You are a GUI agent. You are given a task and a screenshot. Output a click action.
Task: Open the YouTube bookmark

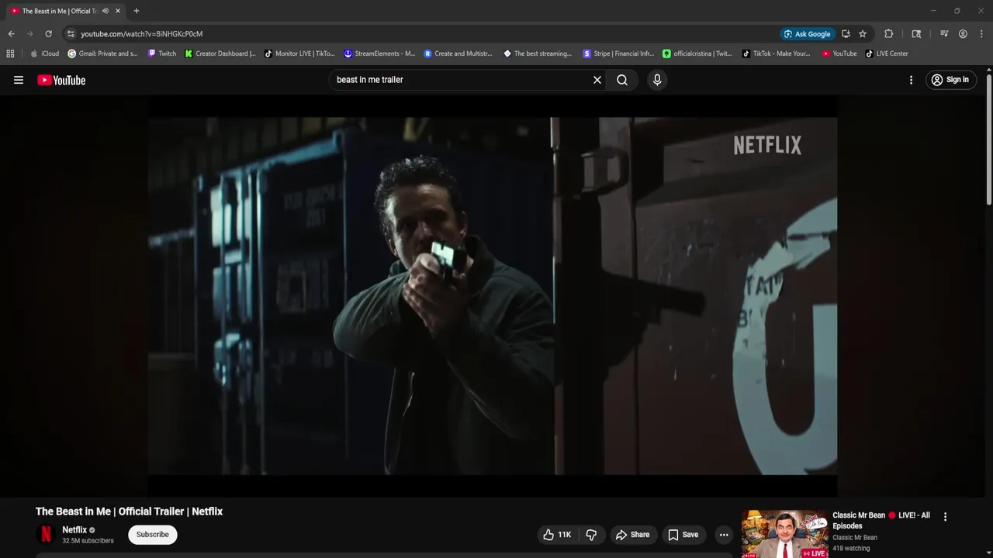coord(839,53)
